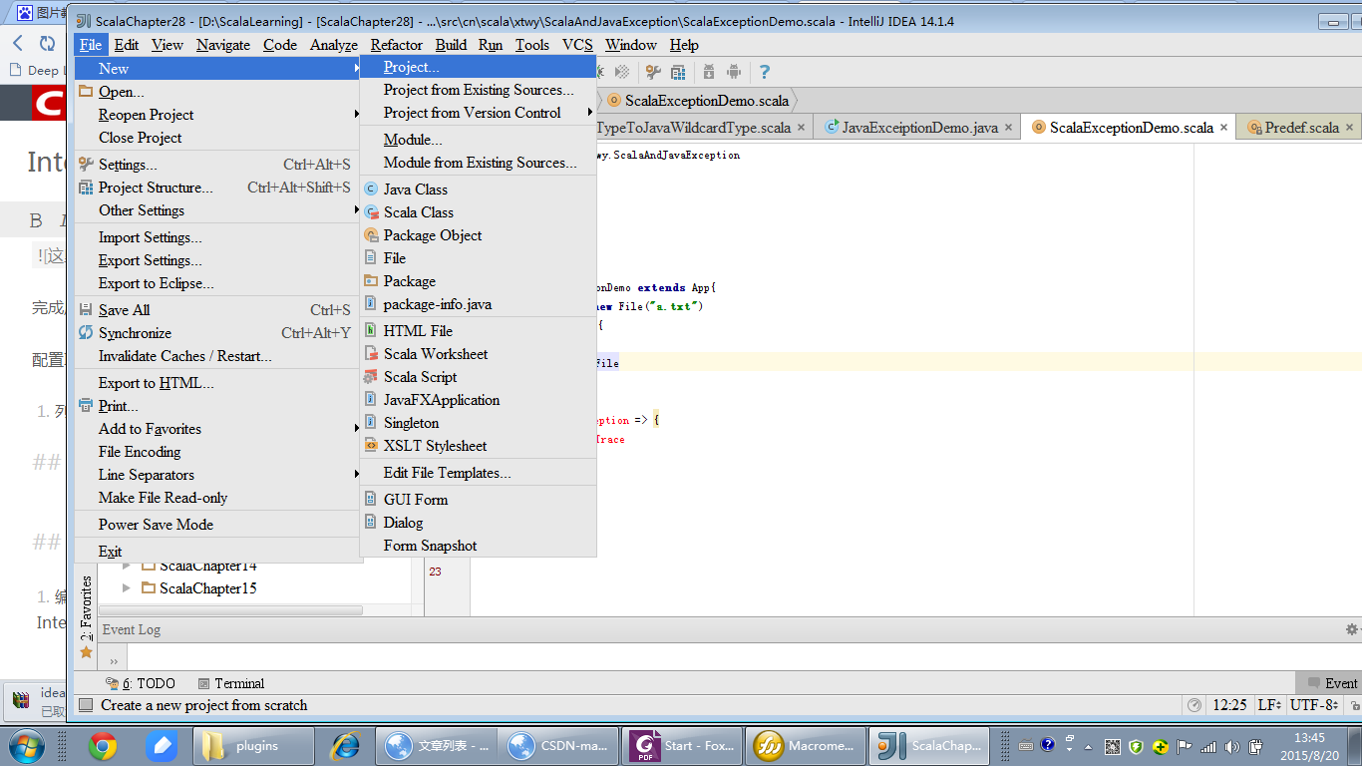The height and width of the screenshot is (766, 1362).
Task: Create package-info.java file
Action: click(x=478, y=304)
